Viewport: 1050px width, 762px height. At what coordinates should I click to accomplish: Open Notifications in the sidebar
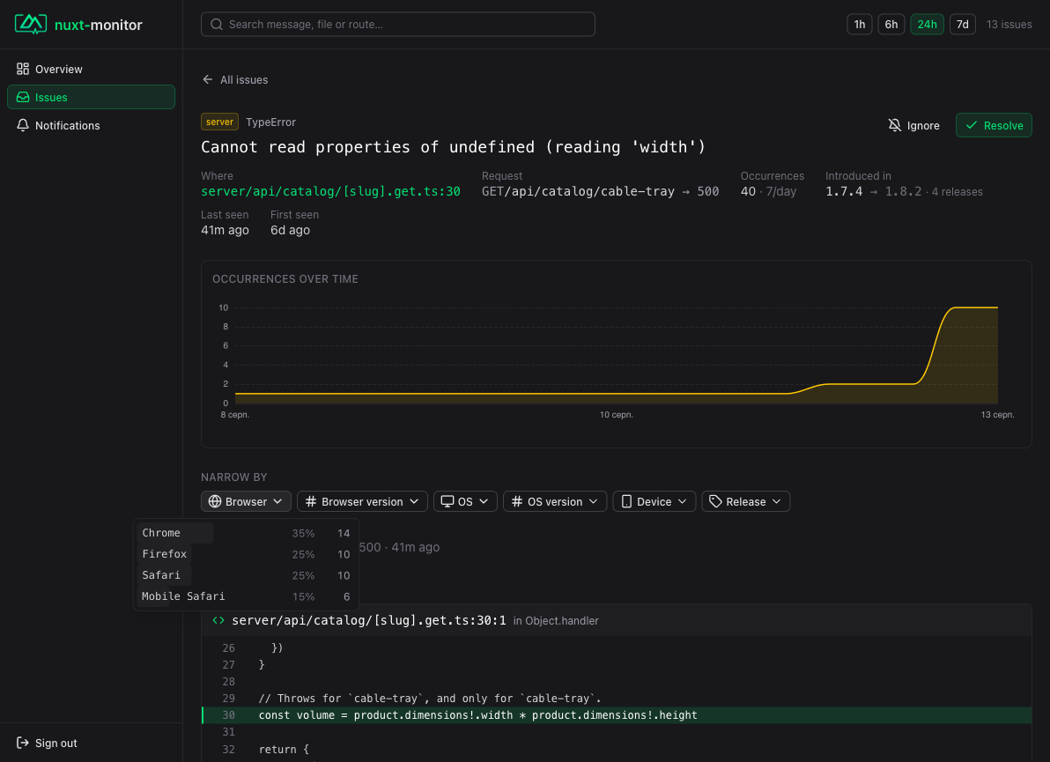[x=91, y=125]
